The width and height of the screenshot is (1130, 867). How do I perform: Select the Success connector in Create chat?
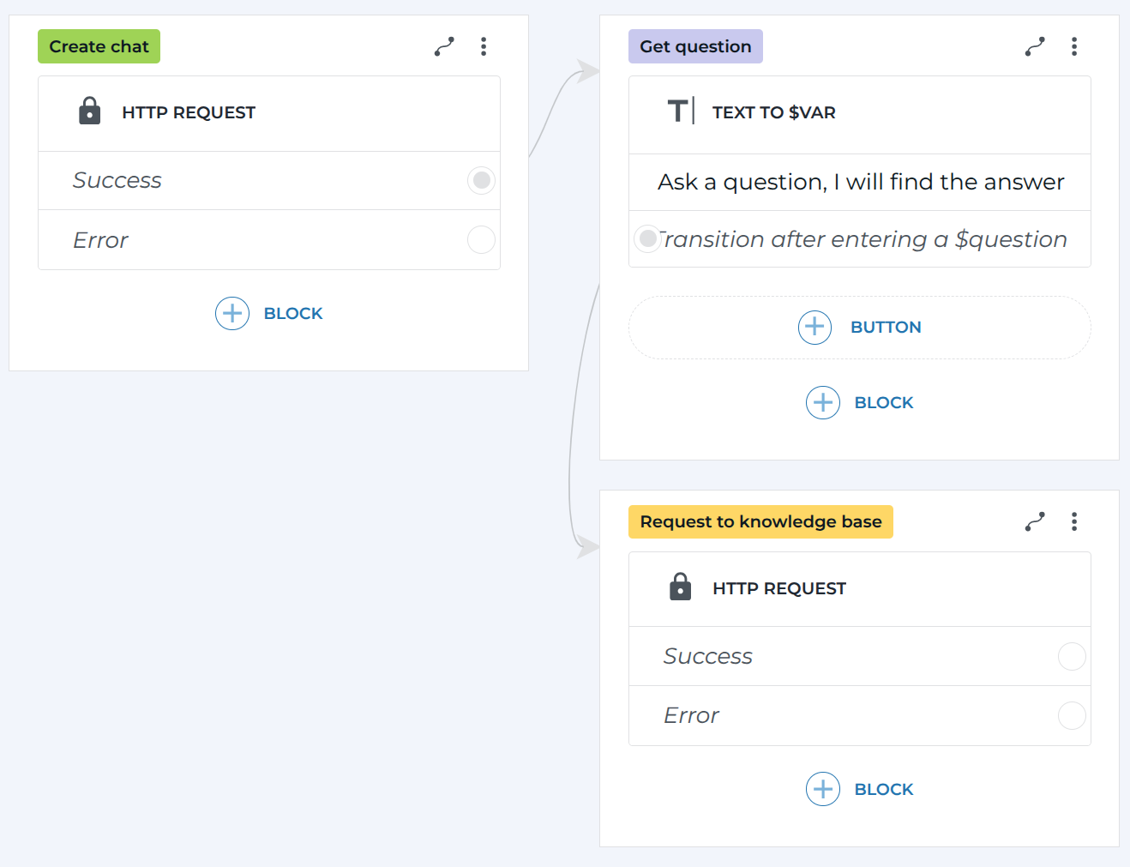pos(481,180)
